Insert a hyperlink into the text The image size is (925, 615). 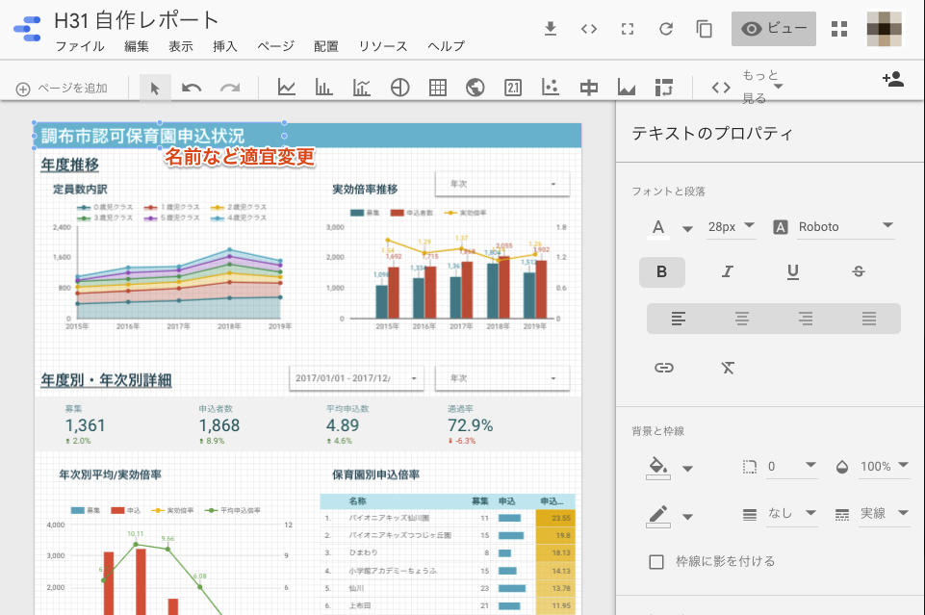click(x=663, y=368)
